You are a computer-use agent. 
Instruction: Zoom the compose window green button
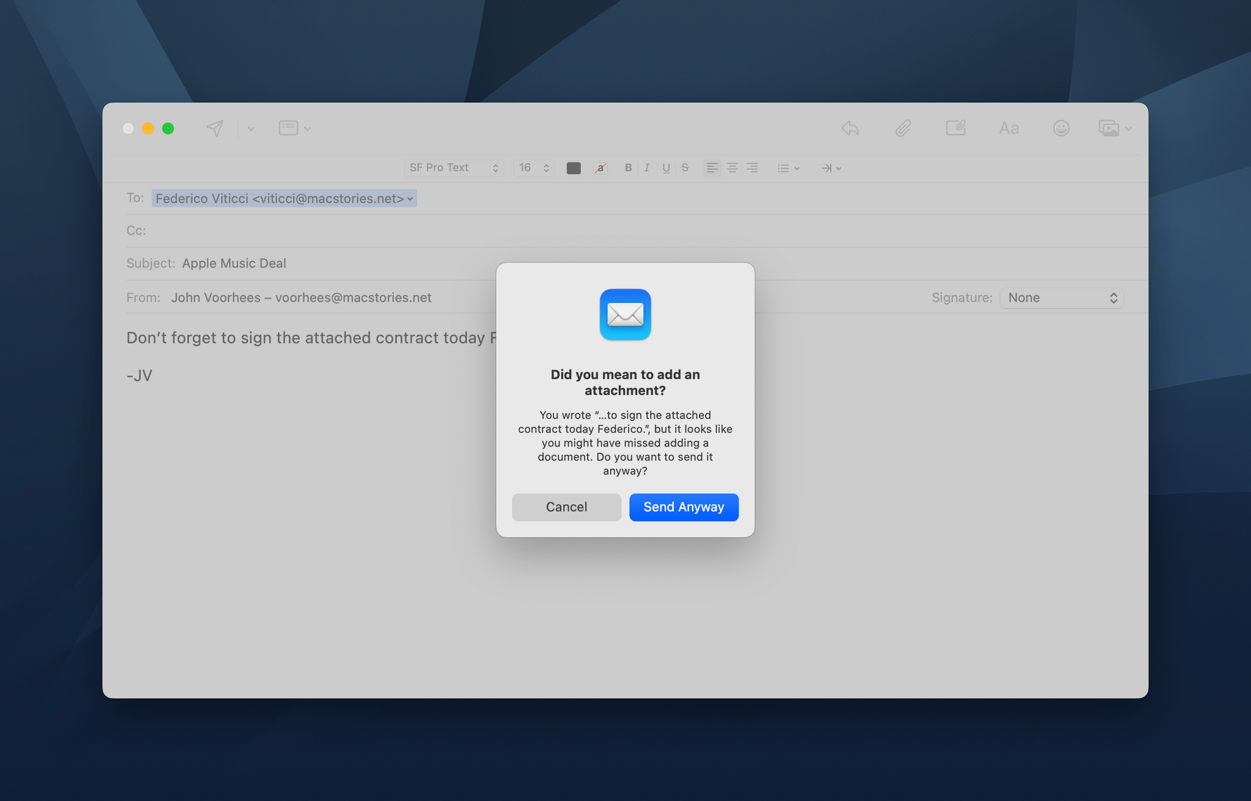[x=168, y=128]
